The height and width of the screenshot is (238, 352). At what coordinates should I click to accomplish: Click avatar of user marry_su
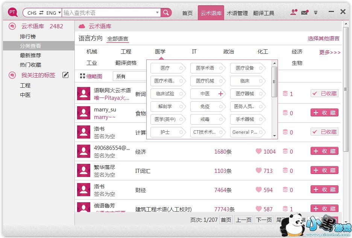[x=83, y=113]
